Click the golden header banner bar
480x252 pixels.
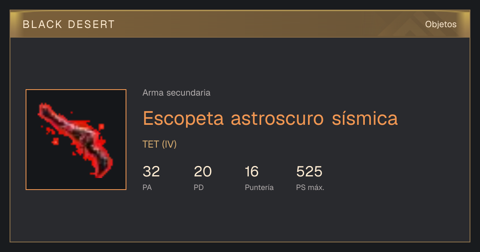pyautogui.click(x=240, y=24)
